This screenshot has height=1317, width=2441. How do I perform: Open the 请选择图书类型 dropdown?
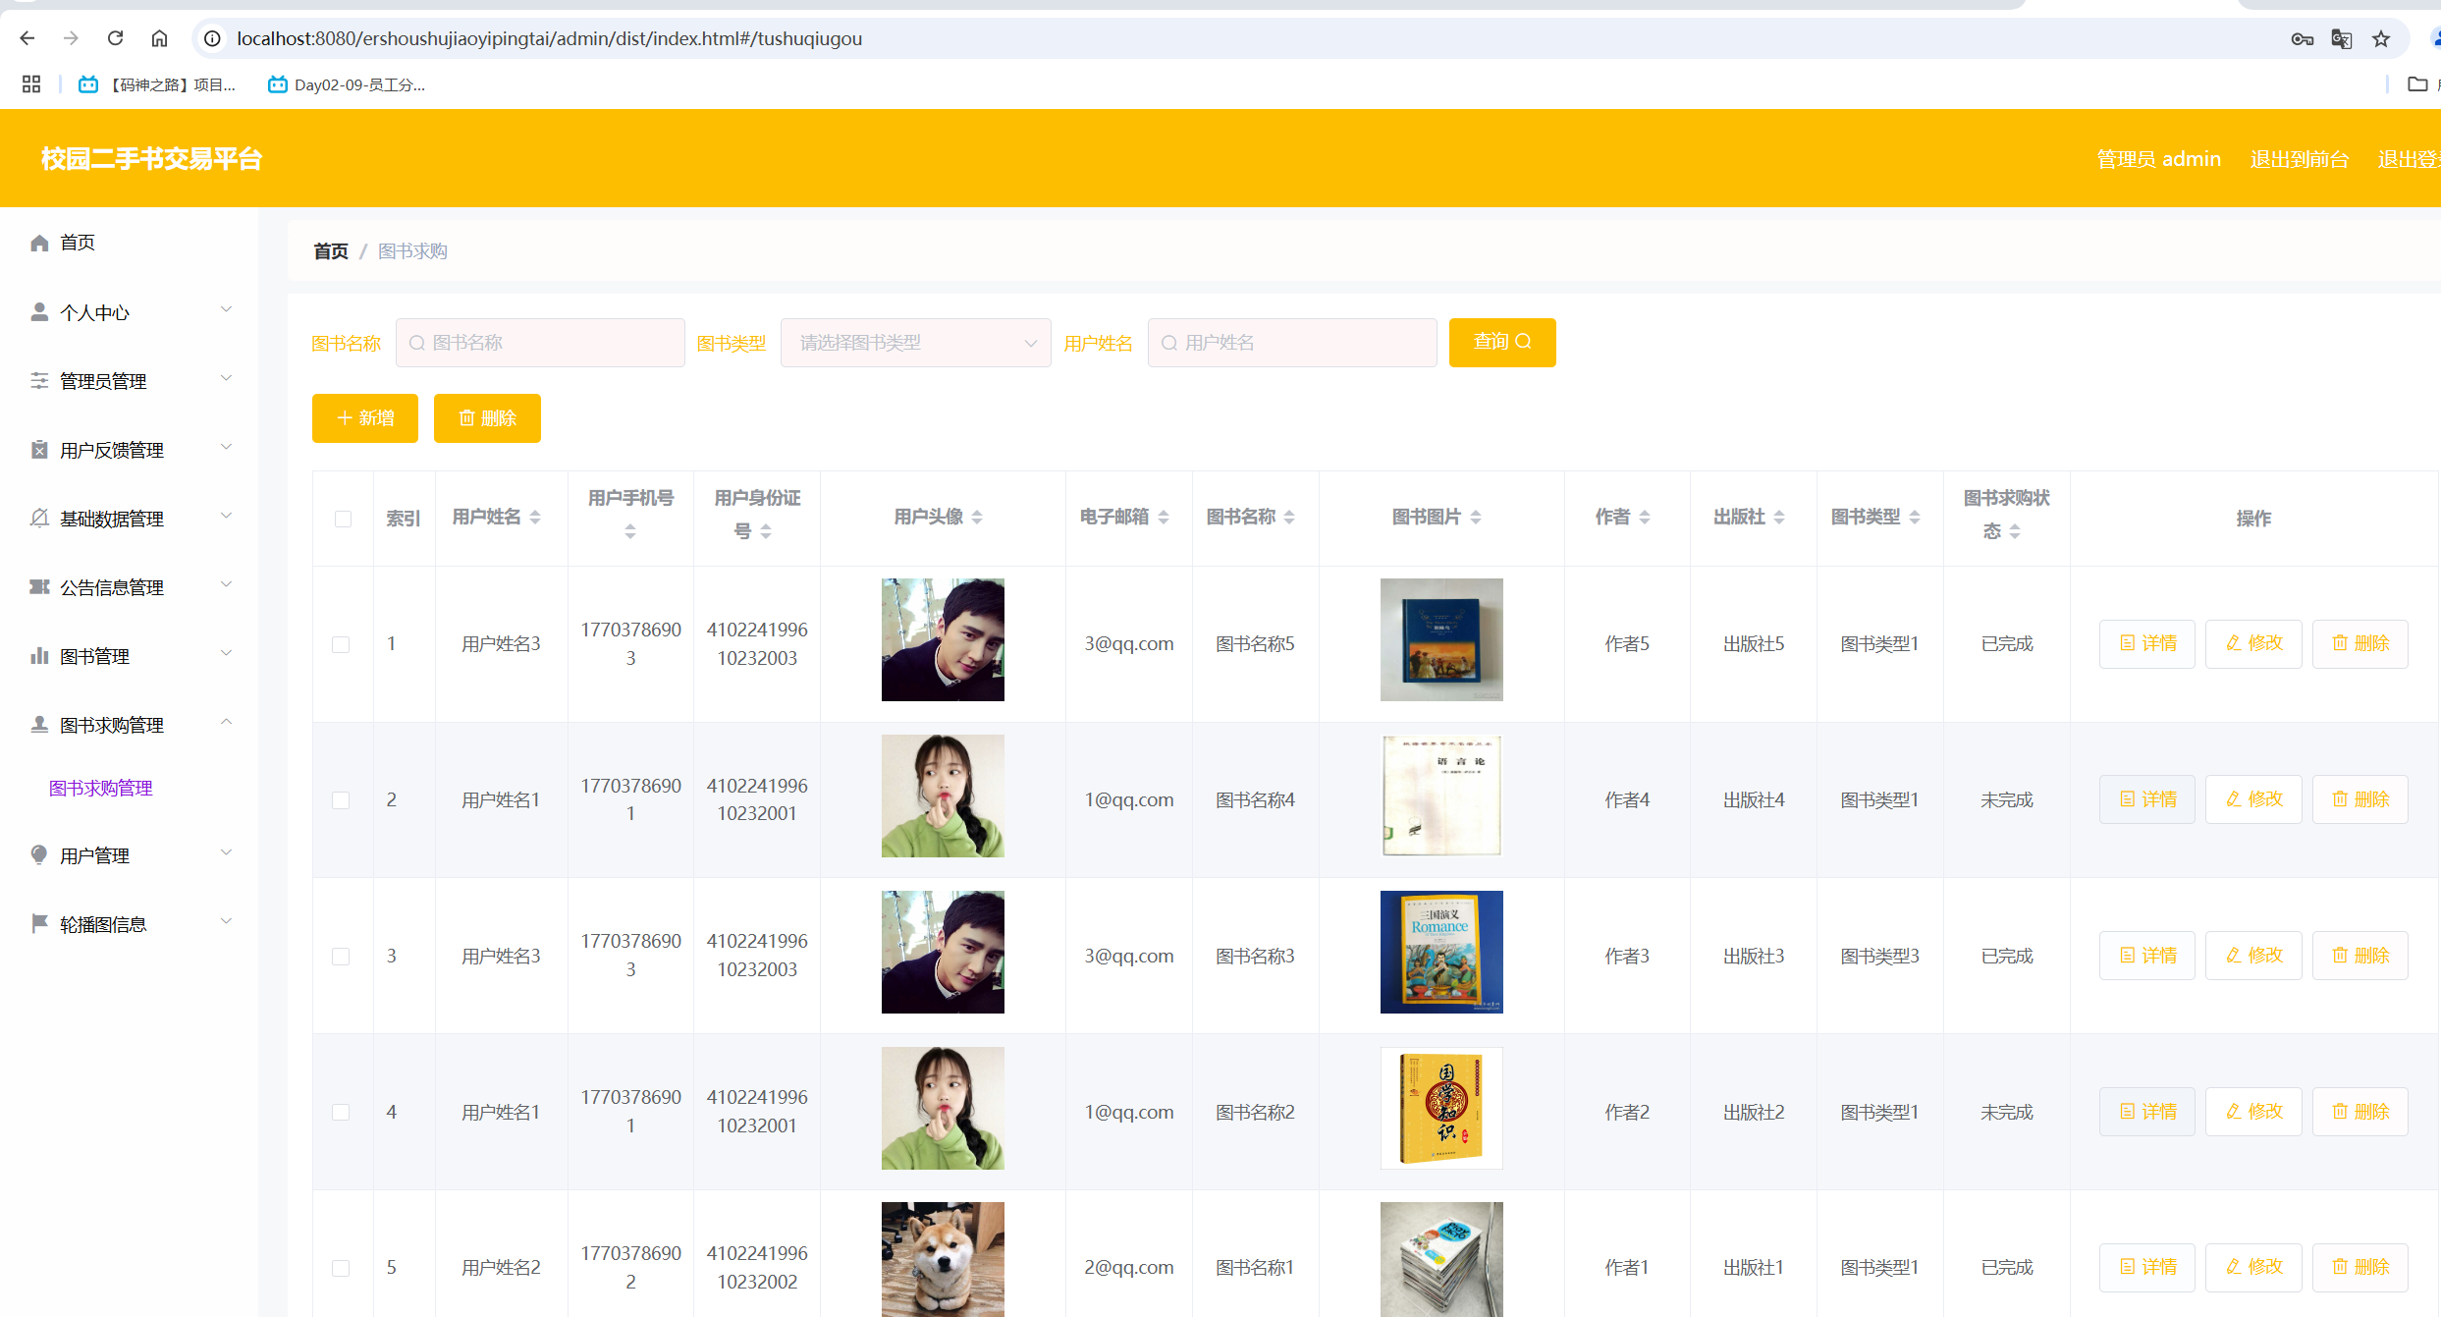915,342
